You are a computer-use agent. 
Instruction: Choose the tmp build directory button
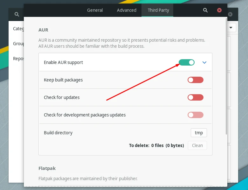pyautogui.click(x=199, y=133)
